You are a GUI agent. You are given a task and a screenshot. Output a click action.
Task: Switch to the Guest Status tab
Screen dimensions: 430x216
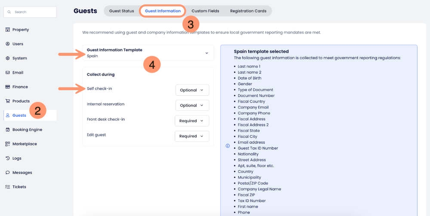122,11
